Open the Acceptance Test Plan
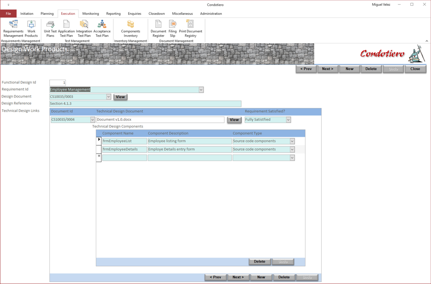The image size is (431, 284). point(102,29)
